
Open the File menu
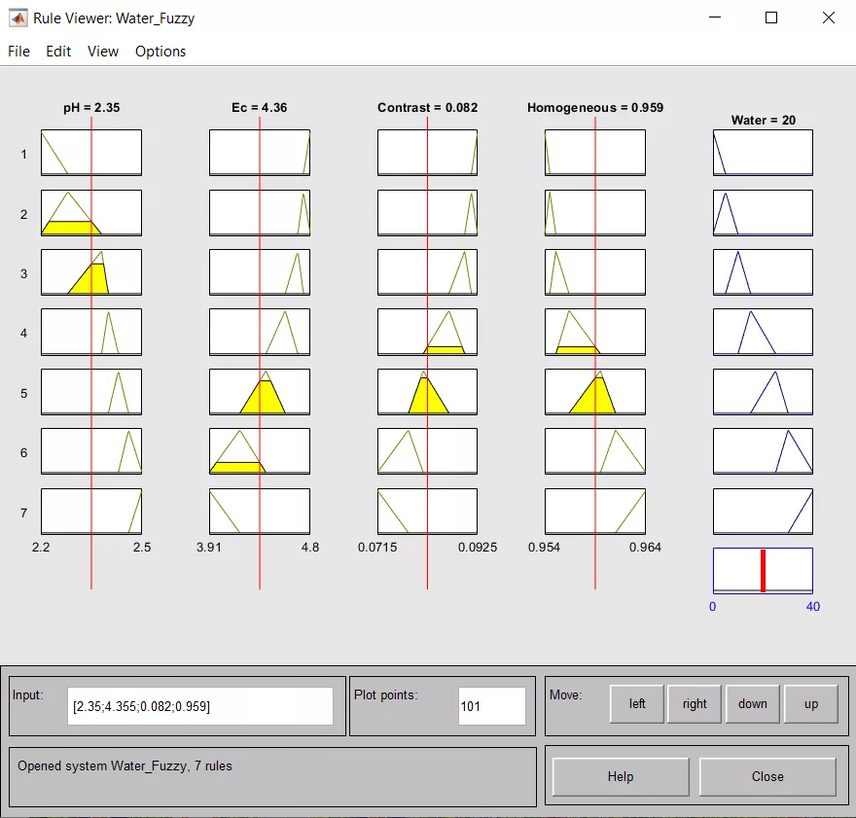coord(19,52)
